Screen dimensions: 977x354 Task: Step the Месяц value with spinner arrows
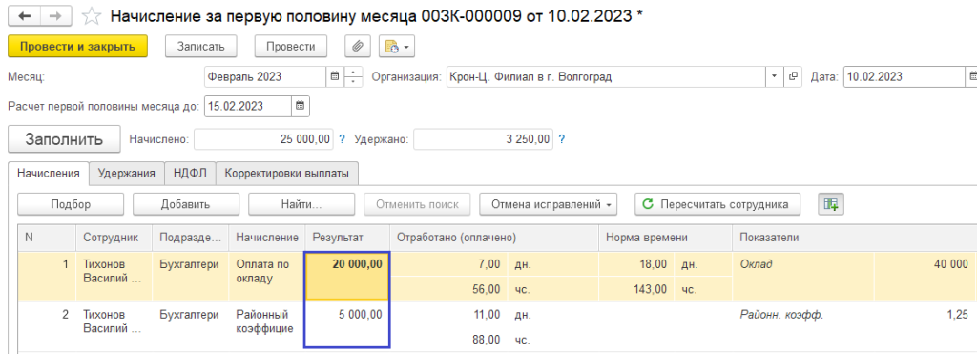(353, 76)
